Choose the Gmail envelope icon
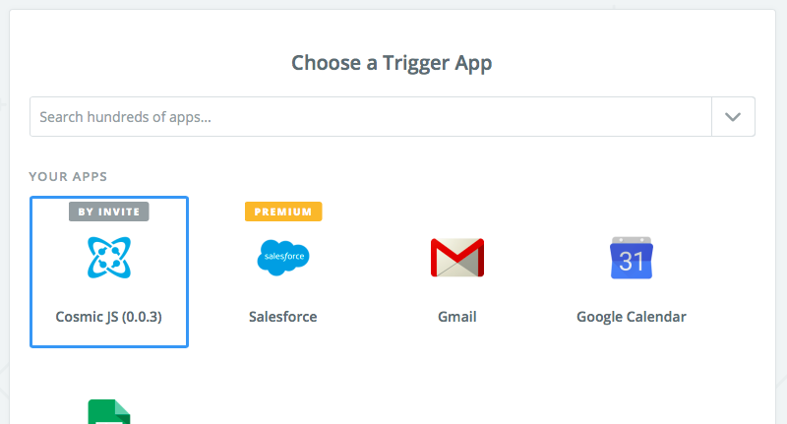787x424 pixels. (x=456, y=258)
